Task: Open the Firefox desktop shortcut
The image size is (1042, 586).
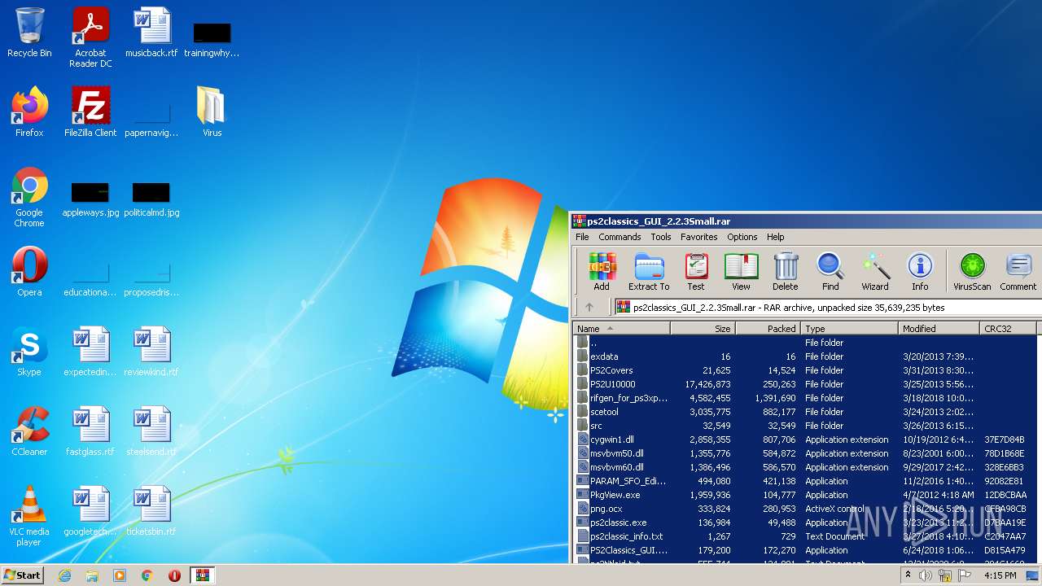Action: click(x=29, y=112)
